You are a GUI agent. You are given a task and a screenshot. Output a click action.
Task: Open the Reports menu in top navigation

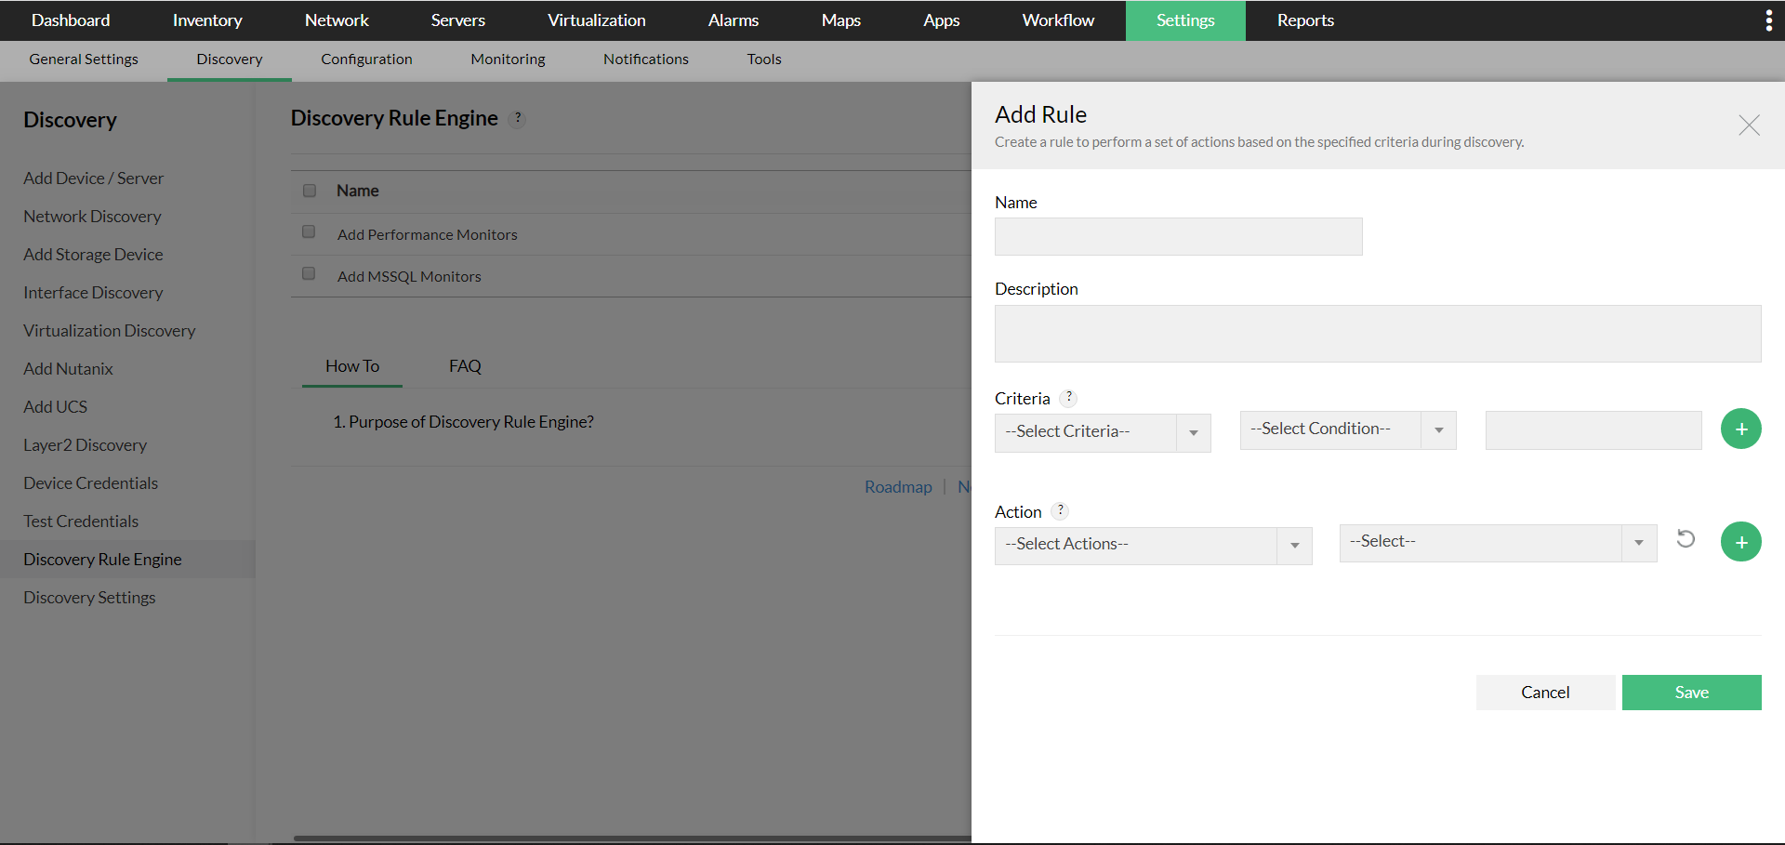(1304, 20)
